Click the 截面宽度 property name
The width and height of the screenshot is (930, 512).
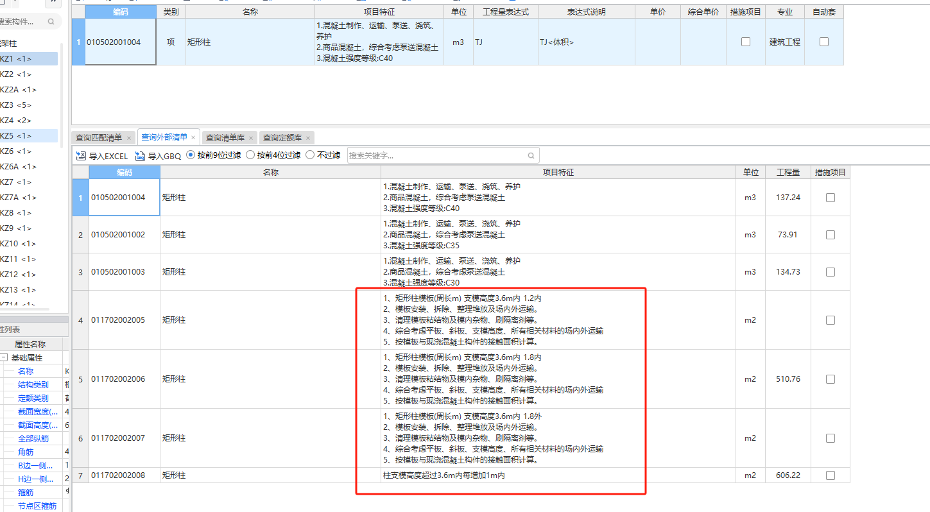click(x=37, y=411)
